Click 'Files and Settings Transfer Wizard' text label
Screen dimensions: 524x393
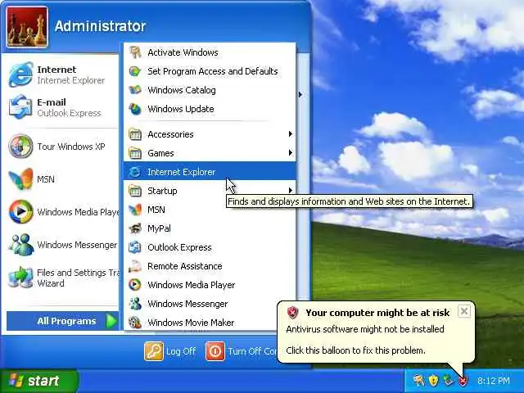coord(79,278)
